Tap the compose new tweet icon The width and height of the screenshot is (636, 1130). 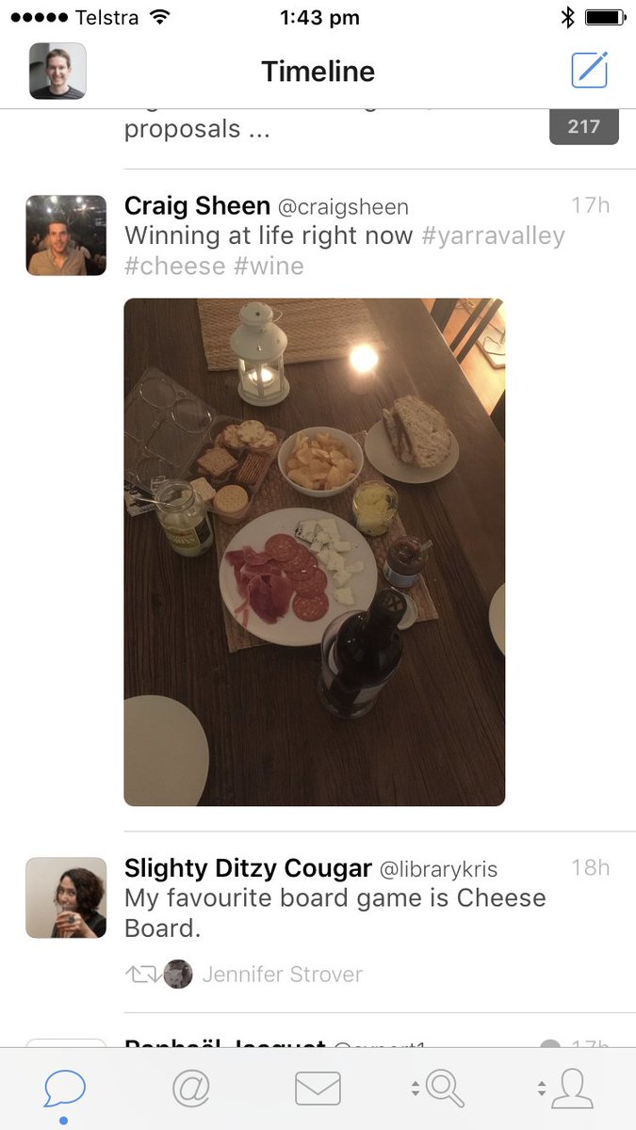click(590, 71)
